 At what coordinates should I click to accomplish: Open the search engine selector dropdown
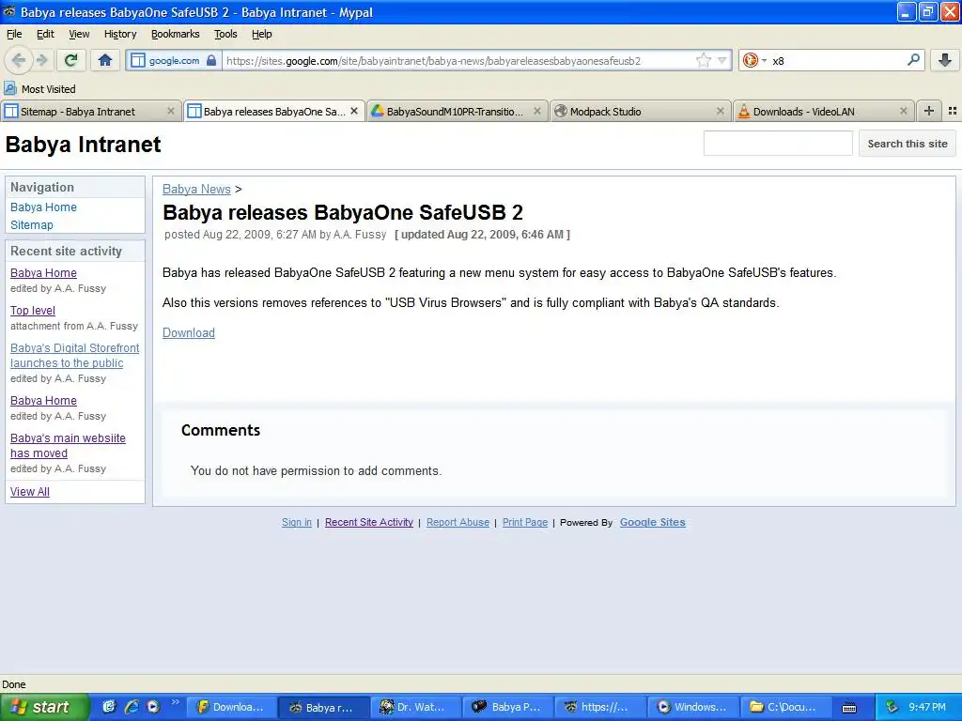pyautogui.click(x=754, y=60)
